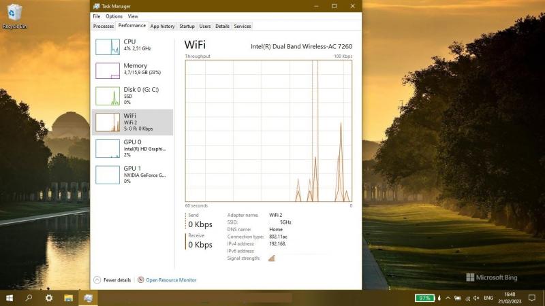
Task: Switch to the App history tab
Action: click(x=162, y=26)
